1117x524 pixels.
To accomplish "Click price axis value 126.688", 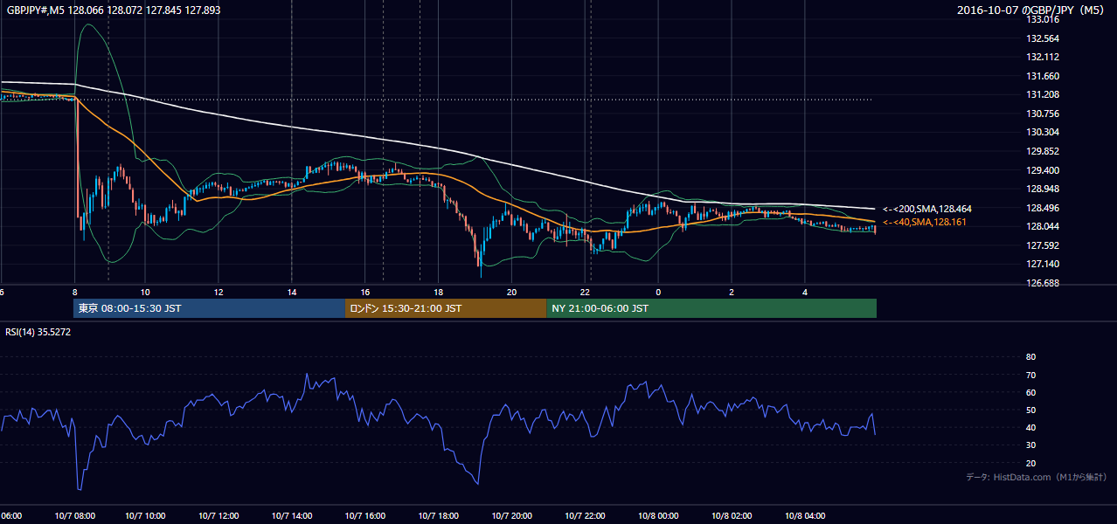I will point(1043,283).
